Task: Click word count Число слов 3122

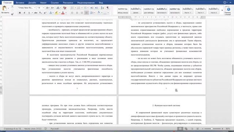Action: click(x=33, y=129)
